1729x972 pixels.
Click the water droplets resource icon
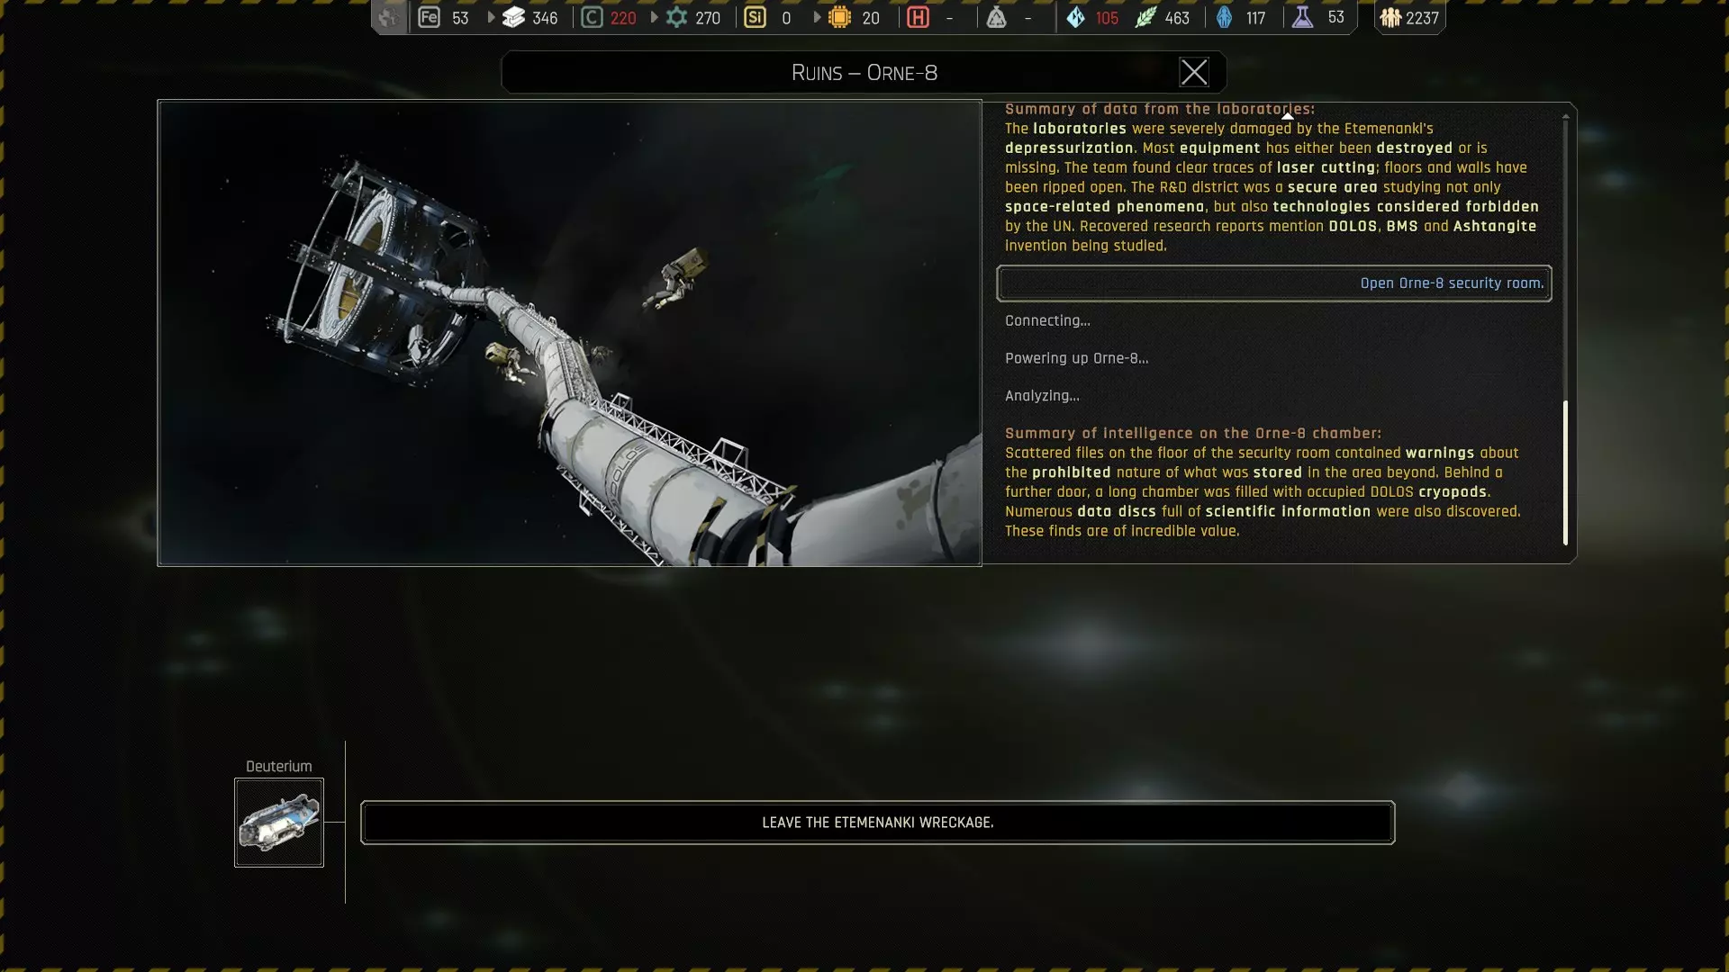click(1076, 17)
